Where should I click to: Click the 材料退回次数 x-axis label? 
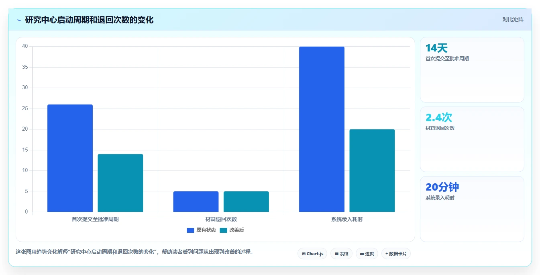tap(221, 219)
